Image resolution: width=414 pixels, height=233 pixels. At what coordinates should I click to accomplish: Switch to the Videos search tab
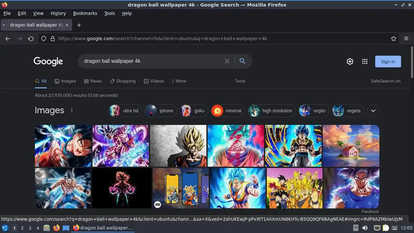tap(154, 81)
